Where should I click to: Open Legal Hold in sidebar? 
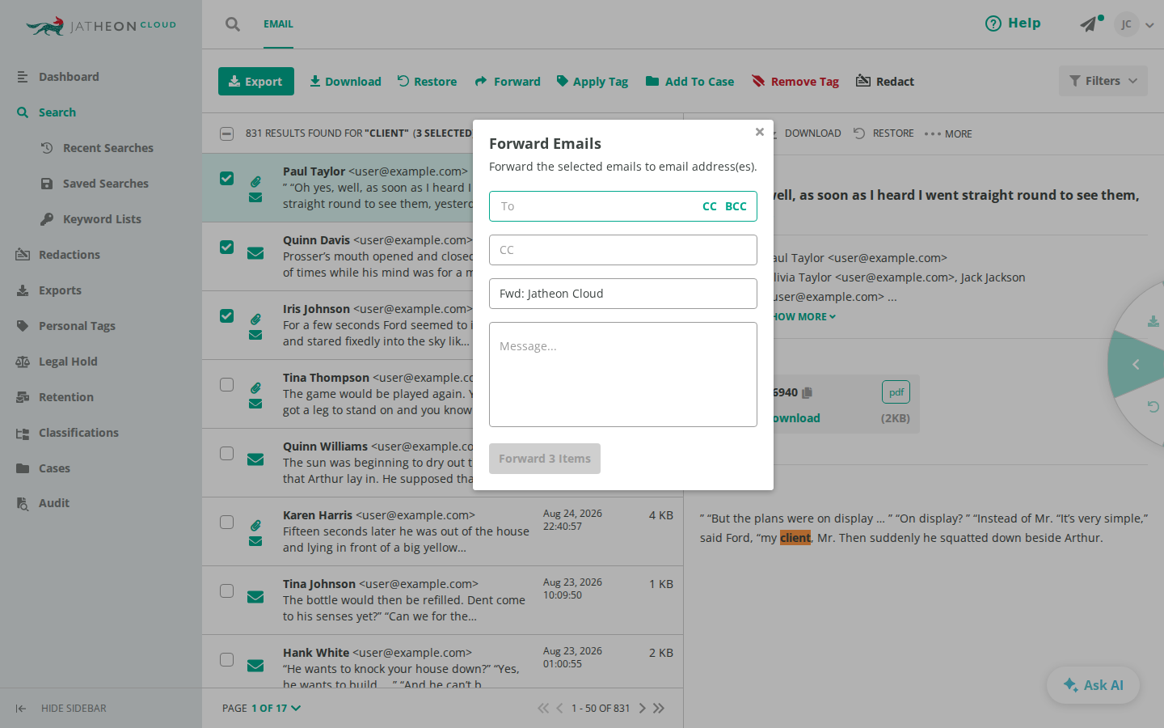(x=68, y=362)
